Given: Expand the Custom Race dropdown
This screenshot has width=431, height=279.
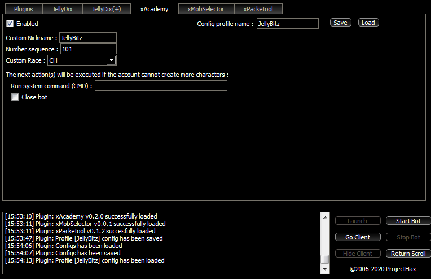Looking at the screenshot, I should click(111, 60).
